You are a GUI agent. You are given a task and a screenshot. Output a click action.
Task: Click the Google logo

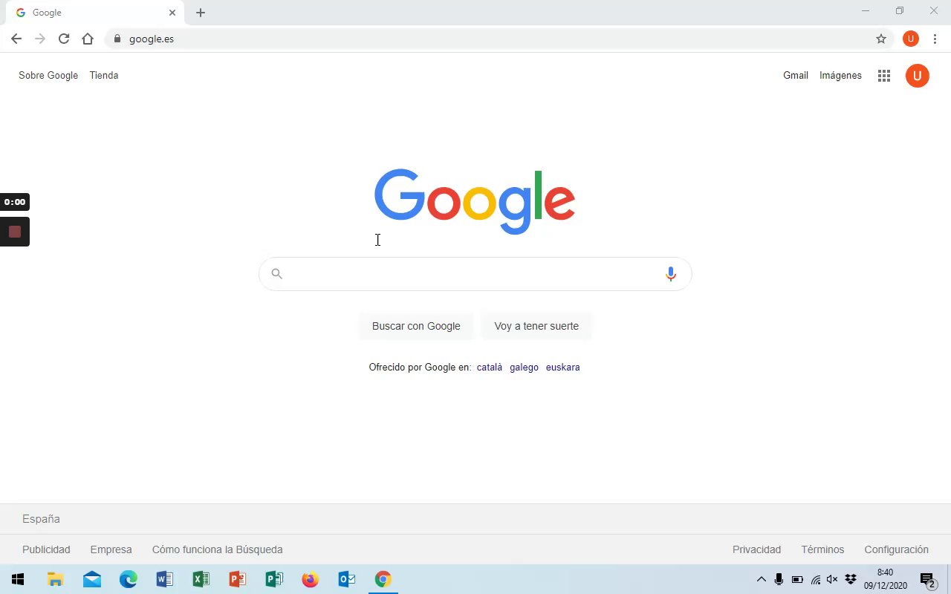[x=475, y=201]
